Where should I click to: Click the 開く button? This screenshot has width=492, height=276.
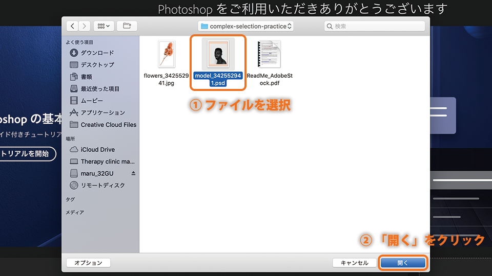click(x=403, y=263)
